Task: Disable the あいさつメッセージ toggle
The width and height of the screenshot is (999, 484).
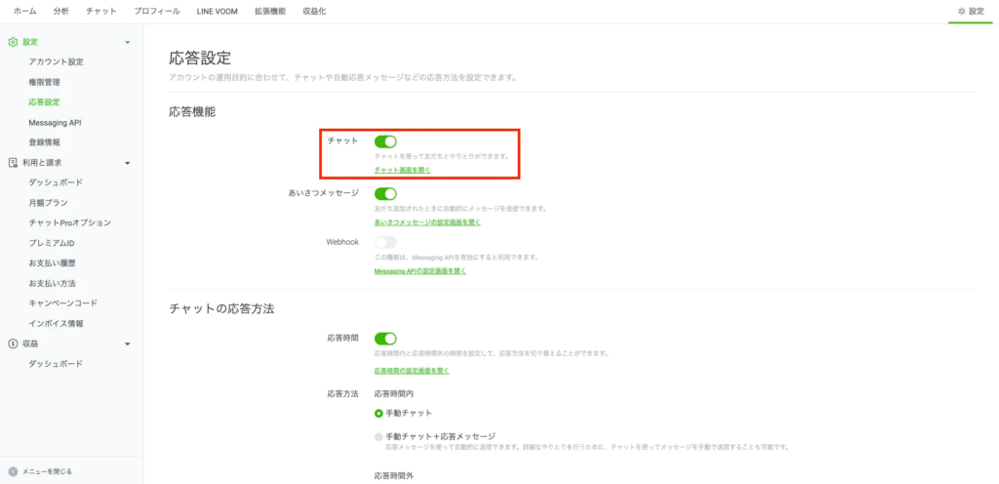Action: tap(385, 194)
